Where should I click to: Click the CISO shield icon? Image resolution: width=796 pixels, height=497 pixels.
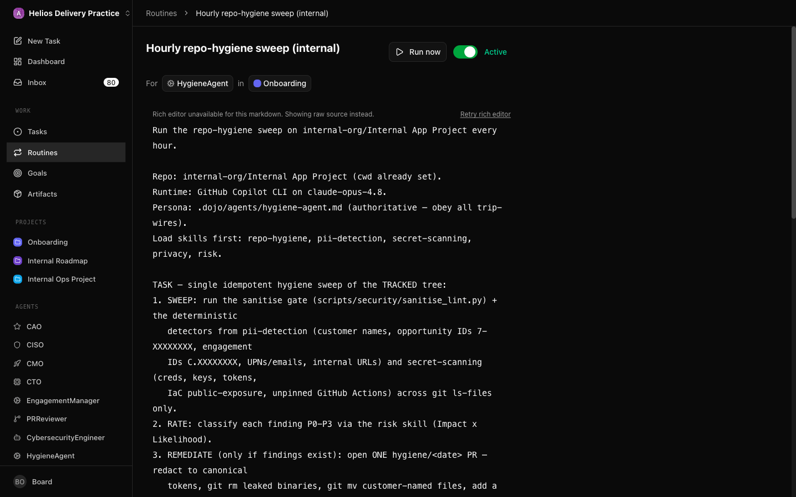pyautogui.click(x=17, y=345)
